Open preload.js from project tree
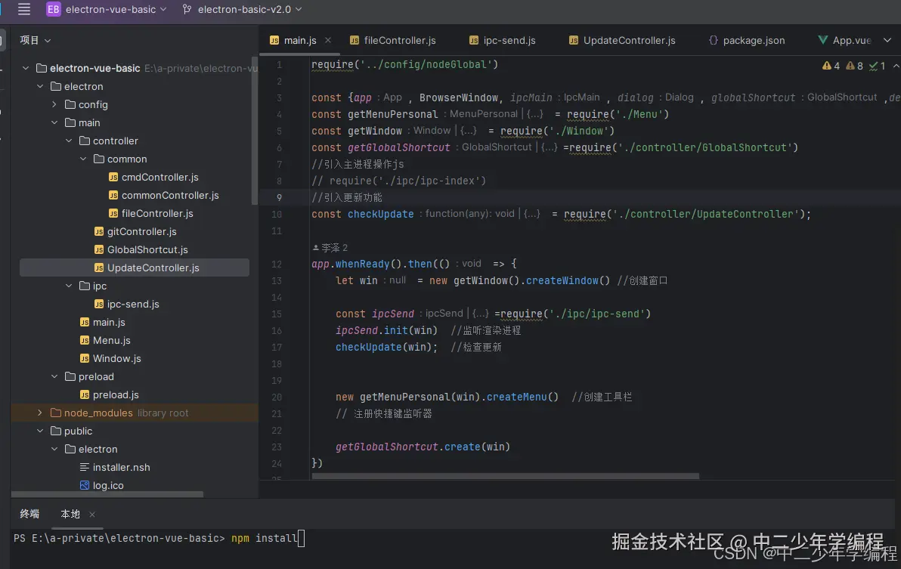Image resolution: width=901 pixels, height=569 pixels. click(x=116, y=395)
